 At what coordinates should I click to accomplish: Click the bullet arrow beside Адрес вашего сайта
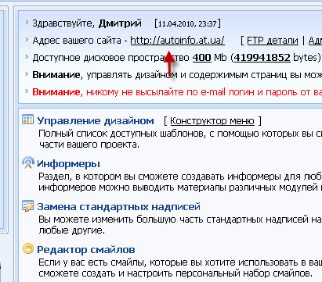pyautogui.click(x=27, y=40)
